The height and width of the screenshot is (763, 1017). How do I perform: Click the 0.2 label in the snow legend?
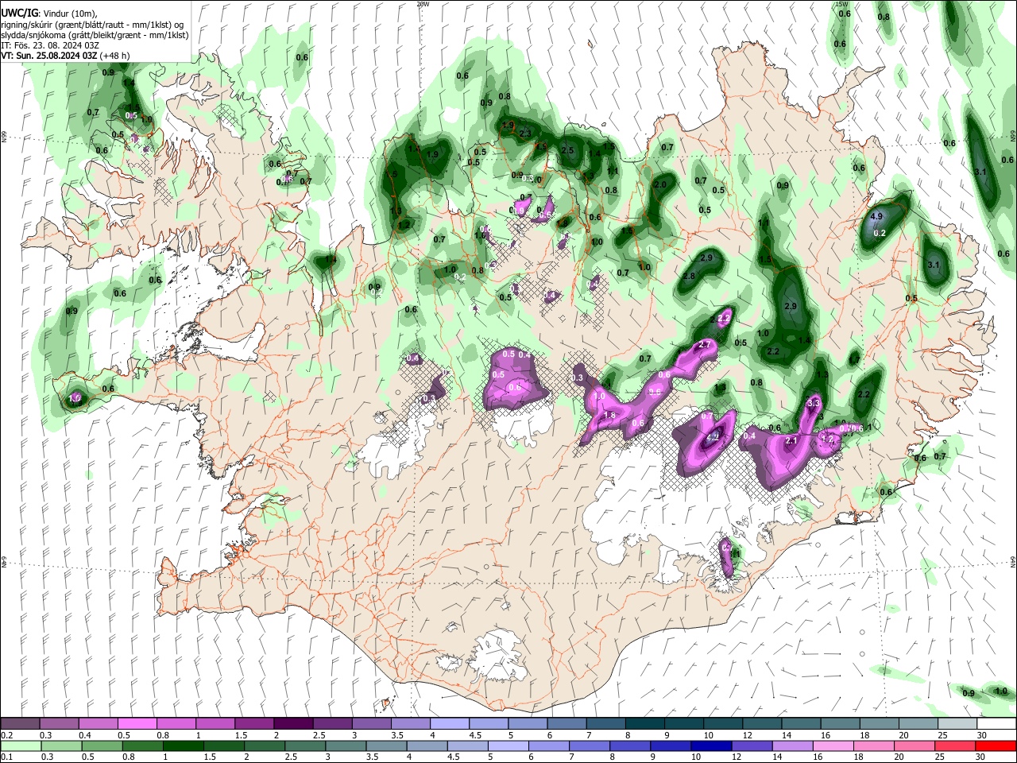(x=6, y=735)
